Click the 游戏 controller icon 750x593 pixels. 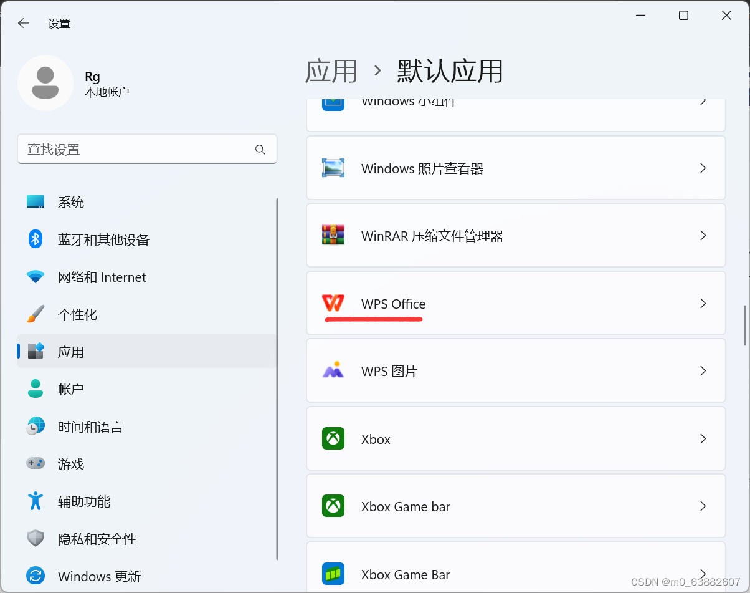pyautogui.click(x=36, y=464)
